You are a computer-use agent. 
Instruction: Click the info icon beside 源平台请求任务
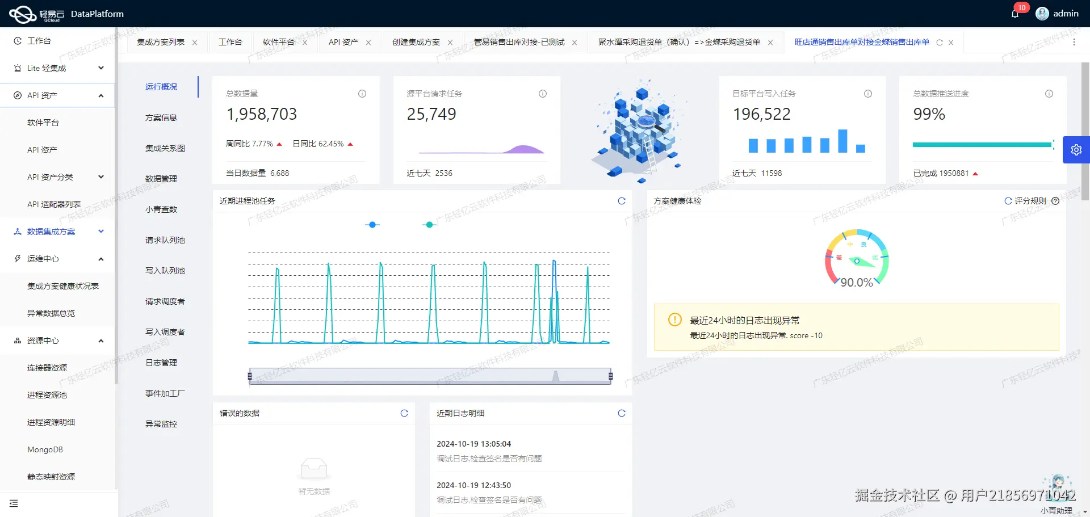tap(542, 94)
